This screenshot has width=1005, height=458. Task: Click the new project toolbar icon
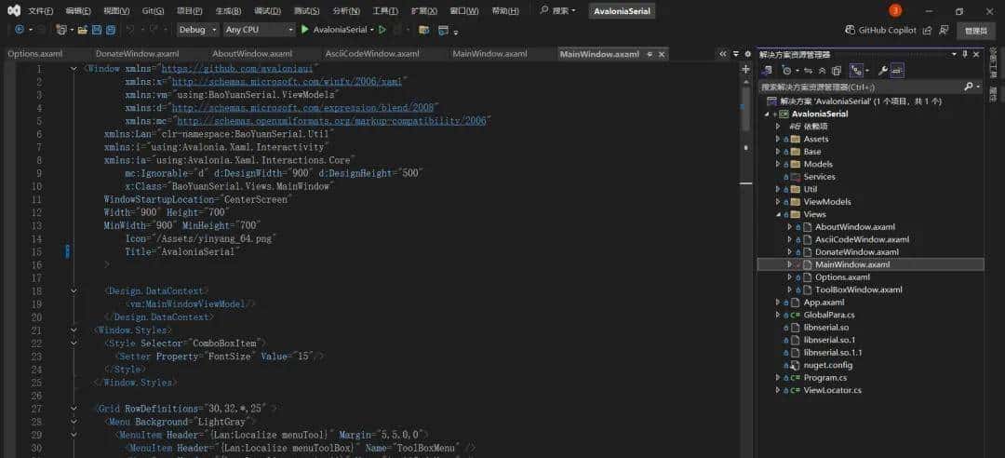click(60, 30)
